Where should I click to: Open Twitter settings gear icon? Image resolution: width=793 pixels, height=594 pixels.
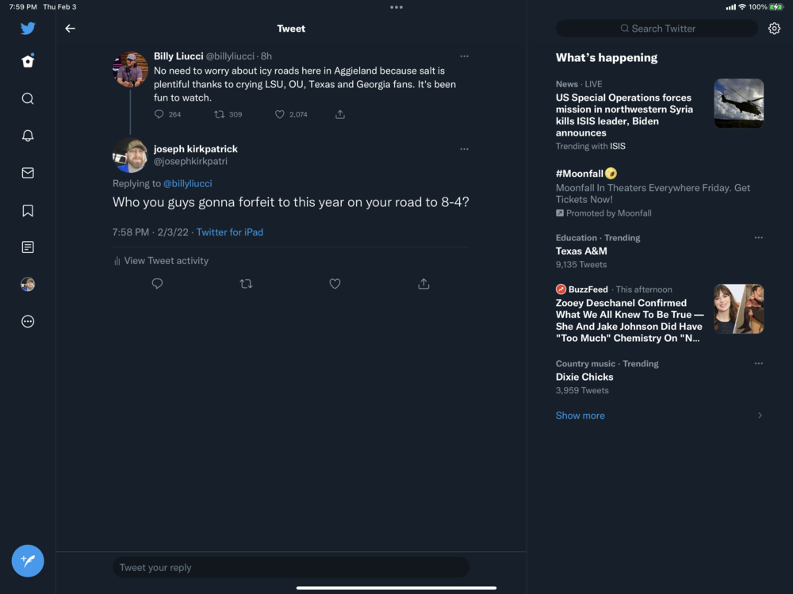[x=774, y=29]
